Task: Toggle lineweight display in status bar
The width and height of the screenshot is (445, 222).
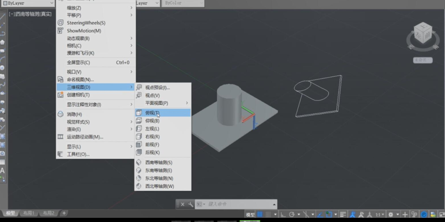Action: click(x=343, y=214)
